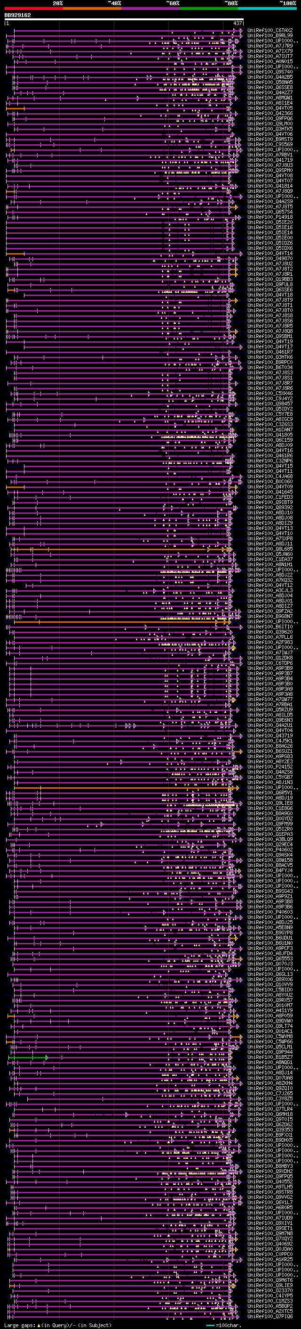Click the Large gaps legend text
The height and width of the screenshot is (1329, 301).
58,1325
